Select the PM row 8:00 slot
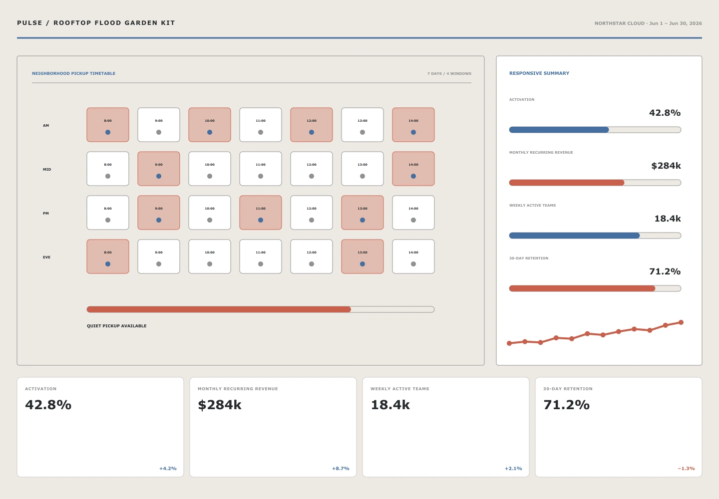This screenshot has height=499, width=719. click(x=108, y=213)
